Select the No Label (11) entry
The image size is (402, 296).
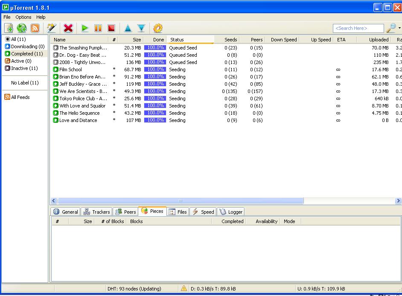pos(25,83)
